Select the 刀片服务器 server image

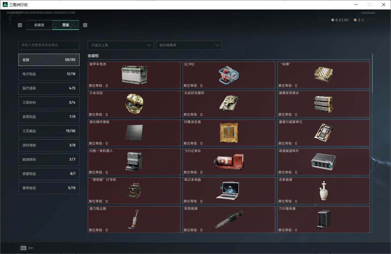(x=323, y=219)
